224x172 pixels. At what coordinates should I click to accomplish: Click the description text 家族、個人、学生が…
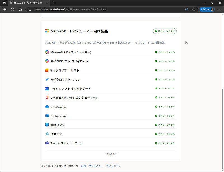coord(105,43)
